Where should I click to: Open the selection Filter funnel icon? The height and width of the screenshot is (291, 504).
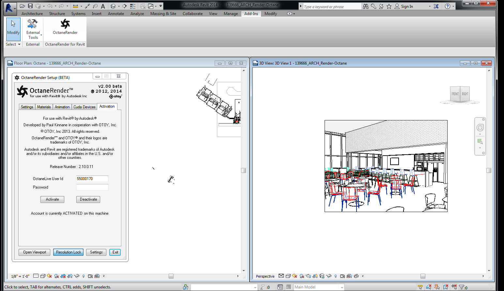tap(462, 287)
